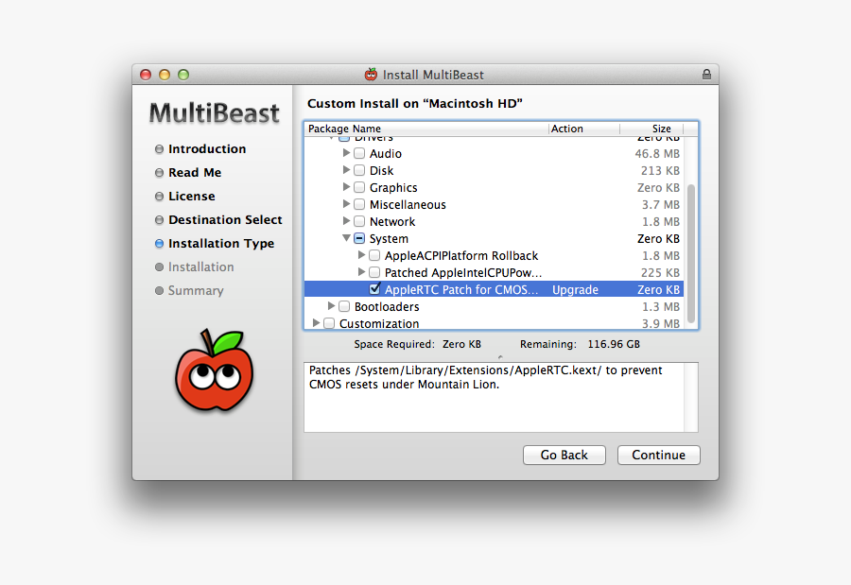This screenshot has height=585, width=851.
Task: Expand the Customization disclosure triangle
Action: click(x=316, y=322)
